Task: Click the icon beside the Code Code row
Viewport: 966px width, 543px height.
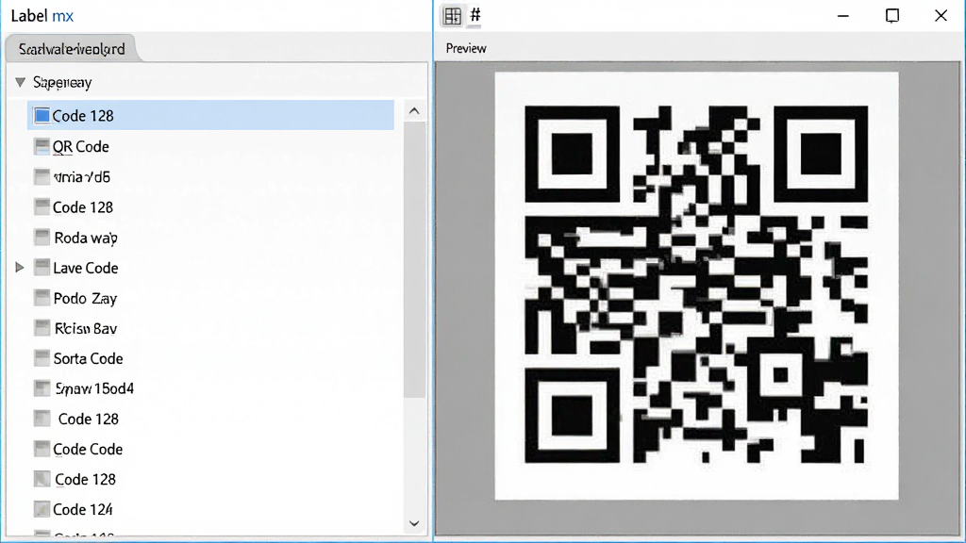Action: click(x=42, y=449)
